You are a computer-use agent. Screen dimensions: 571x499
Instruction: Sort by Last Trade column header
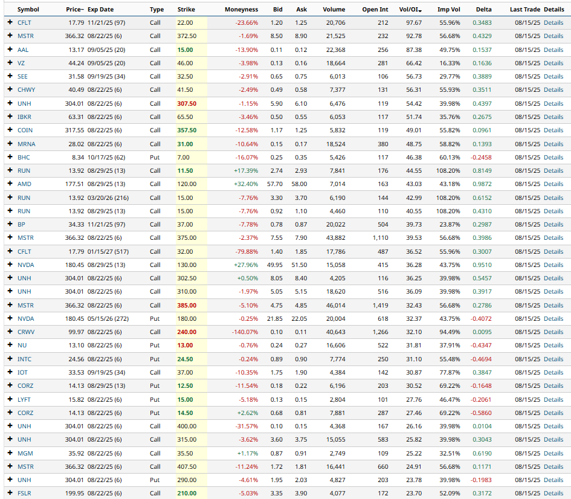pos(525,10)
